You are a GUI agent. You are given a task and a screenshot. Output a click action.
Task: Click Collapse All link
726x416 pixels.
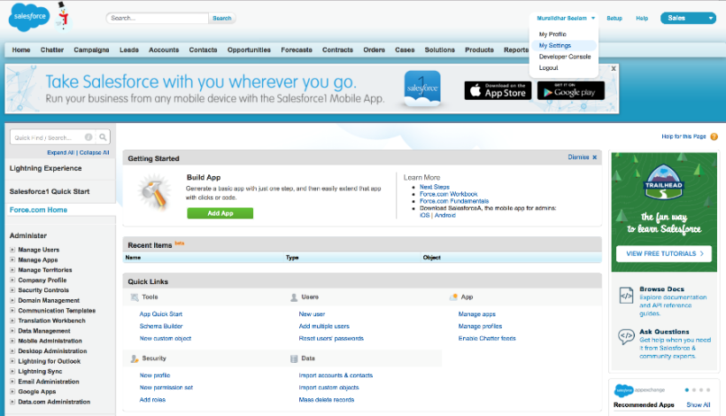tap(94, 152)
